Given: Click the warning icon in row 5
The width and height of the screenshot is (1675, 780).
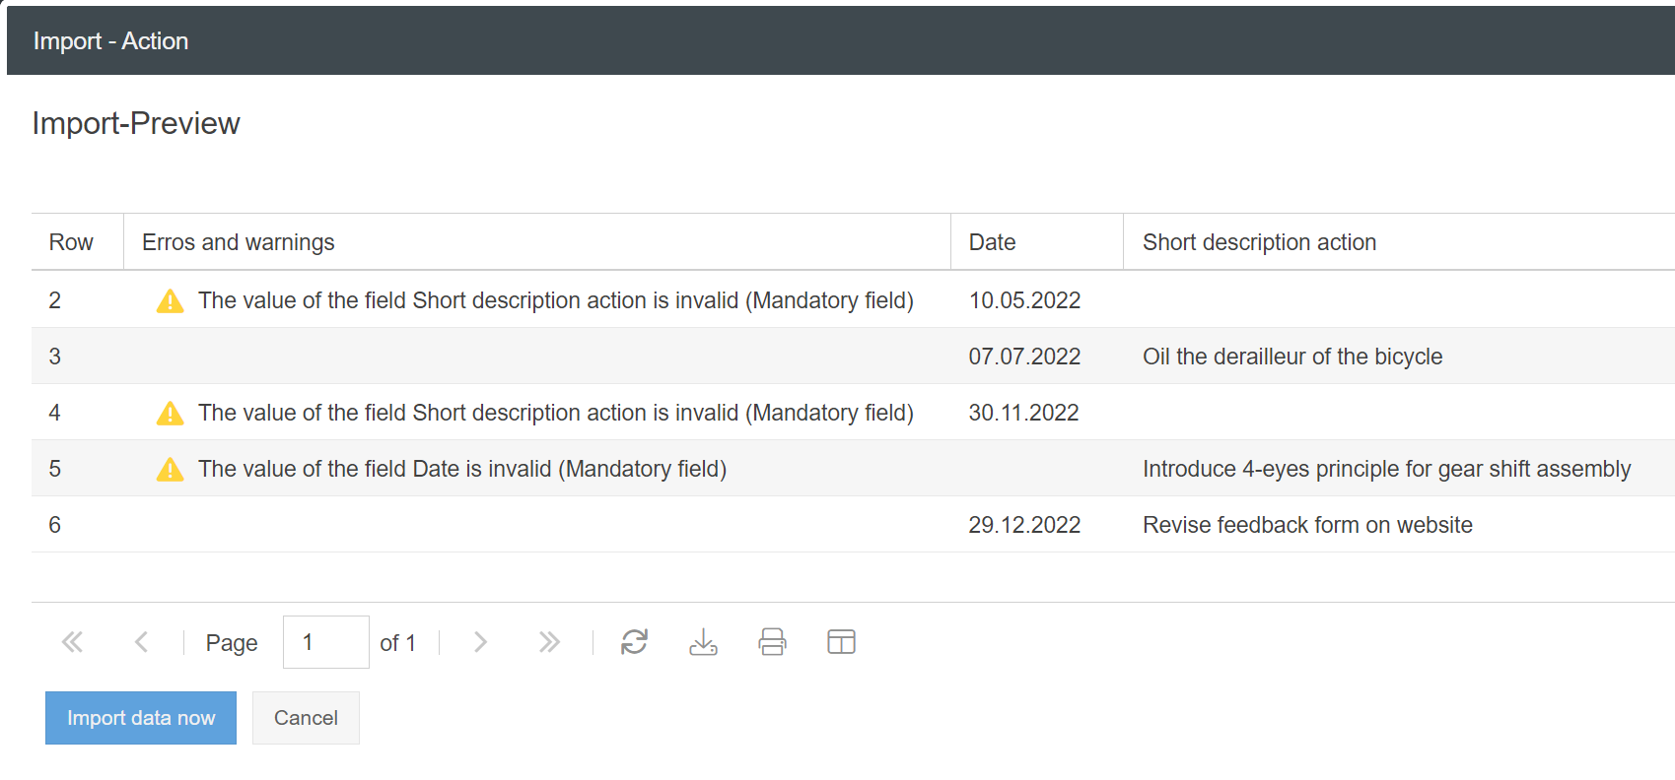Looking at the screenshot, I should [171, 470].
